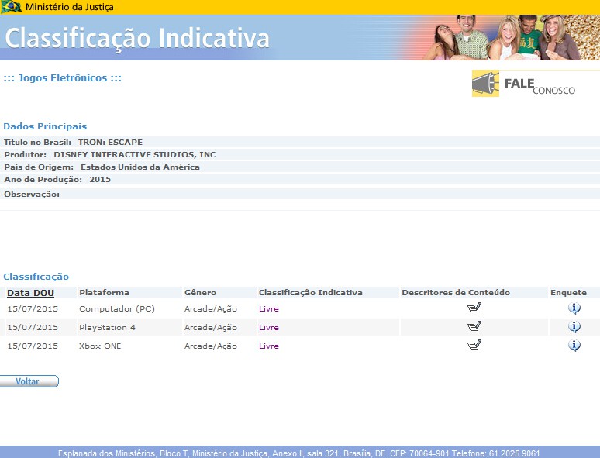Select Arcade/Ação genre in Xbox ONE row
This screenshot has height=458, width=600.
[x=210, y=346]
